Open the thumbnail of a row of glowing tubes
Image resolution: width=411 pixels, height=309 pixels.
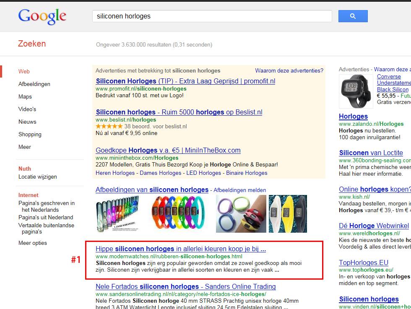[x=117, y=214]
